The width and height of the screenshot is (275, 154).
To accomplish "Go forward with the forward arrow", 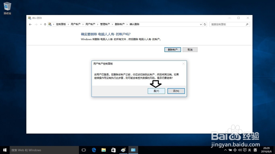I will click(x=36, y=24).
